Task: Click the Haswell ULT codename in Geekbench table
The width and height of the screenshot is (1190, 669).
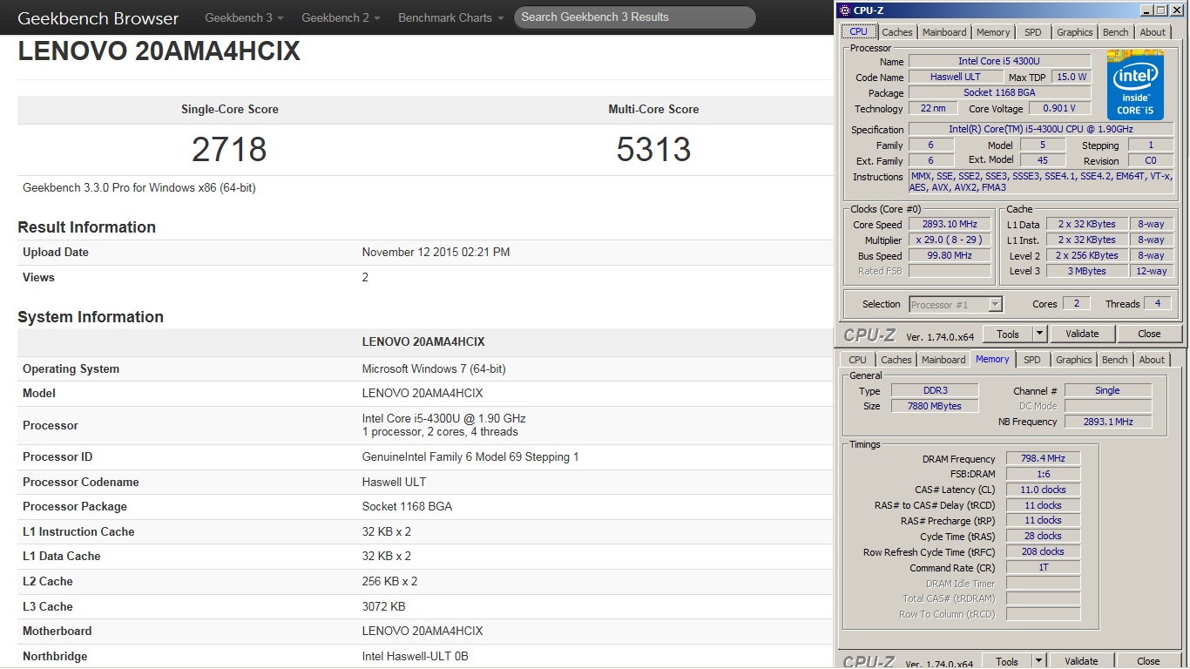Action: pyautogui.click(x=394, y=483)
